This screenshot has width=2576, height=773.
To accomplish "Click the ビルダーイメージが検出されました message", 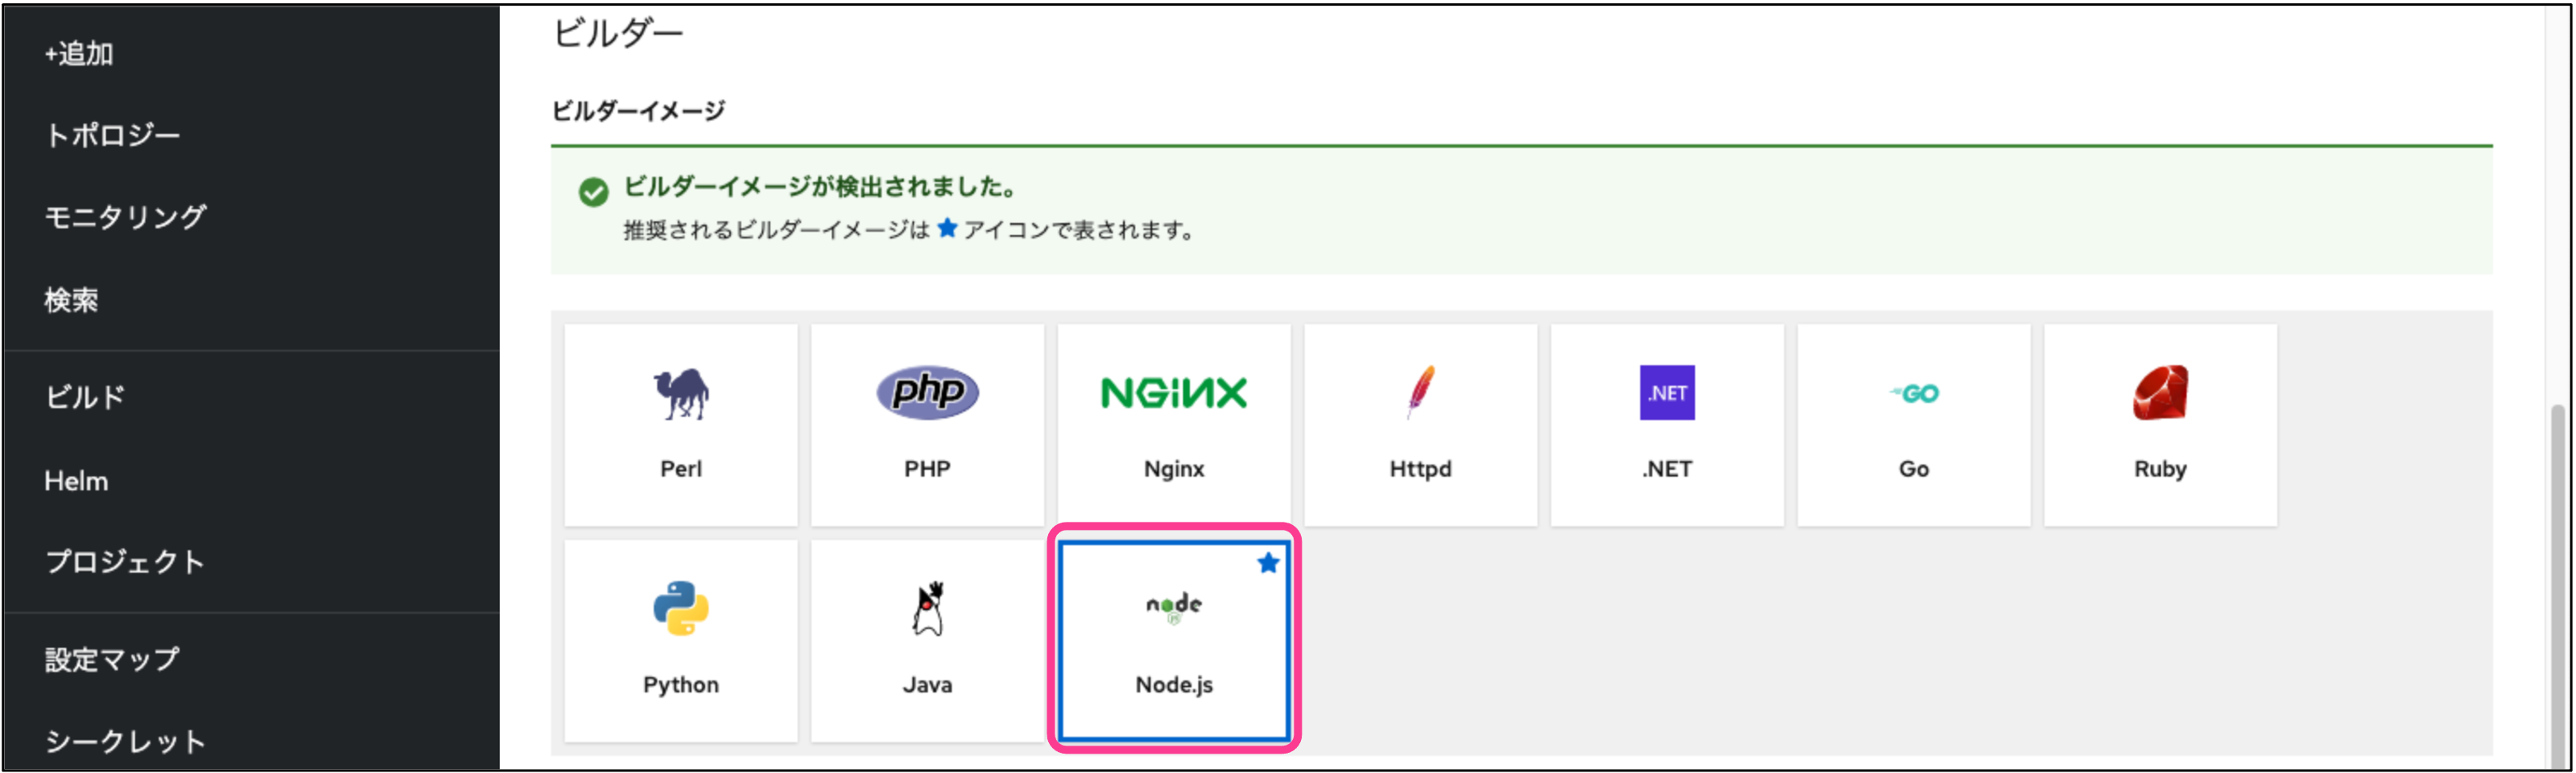I will [820, 187].
